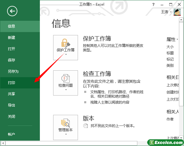Image resolution: width=184 pixels, height=146 pixels.
Task: Select 共享 in the sidebar
Action: [x=20, y=94]
